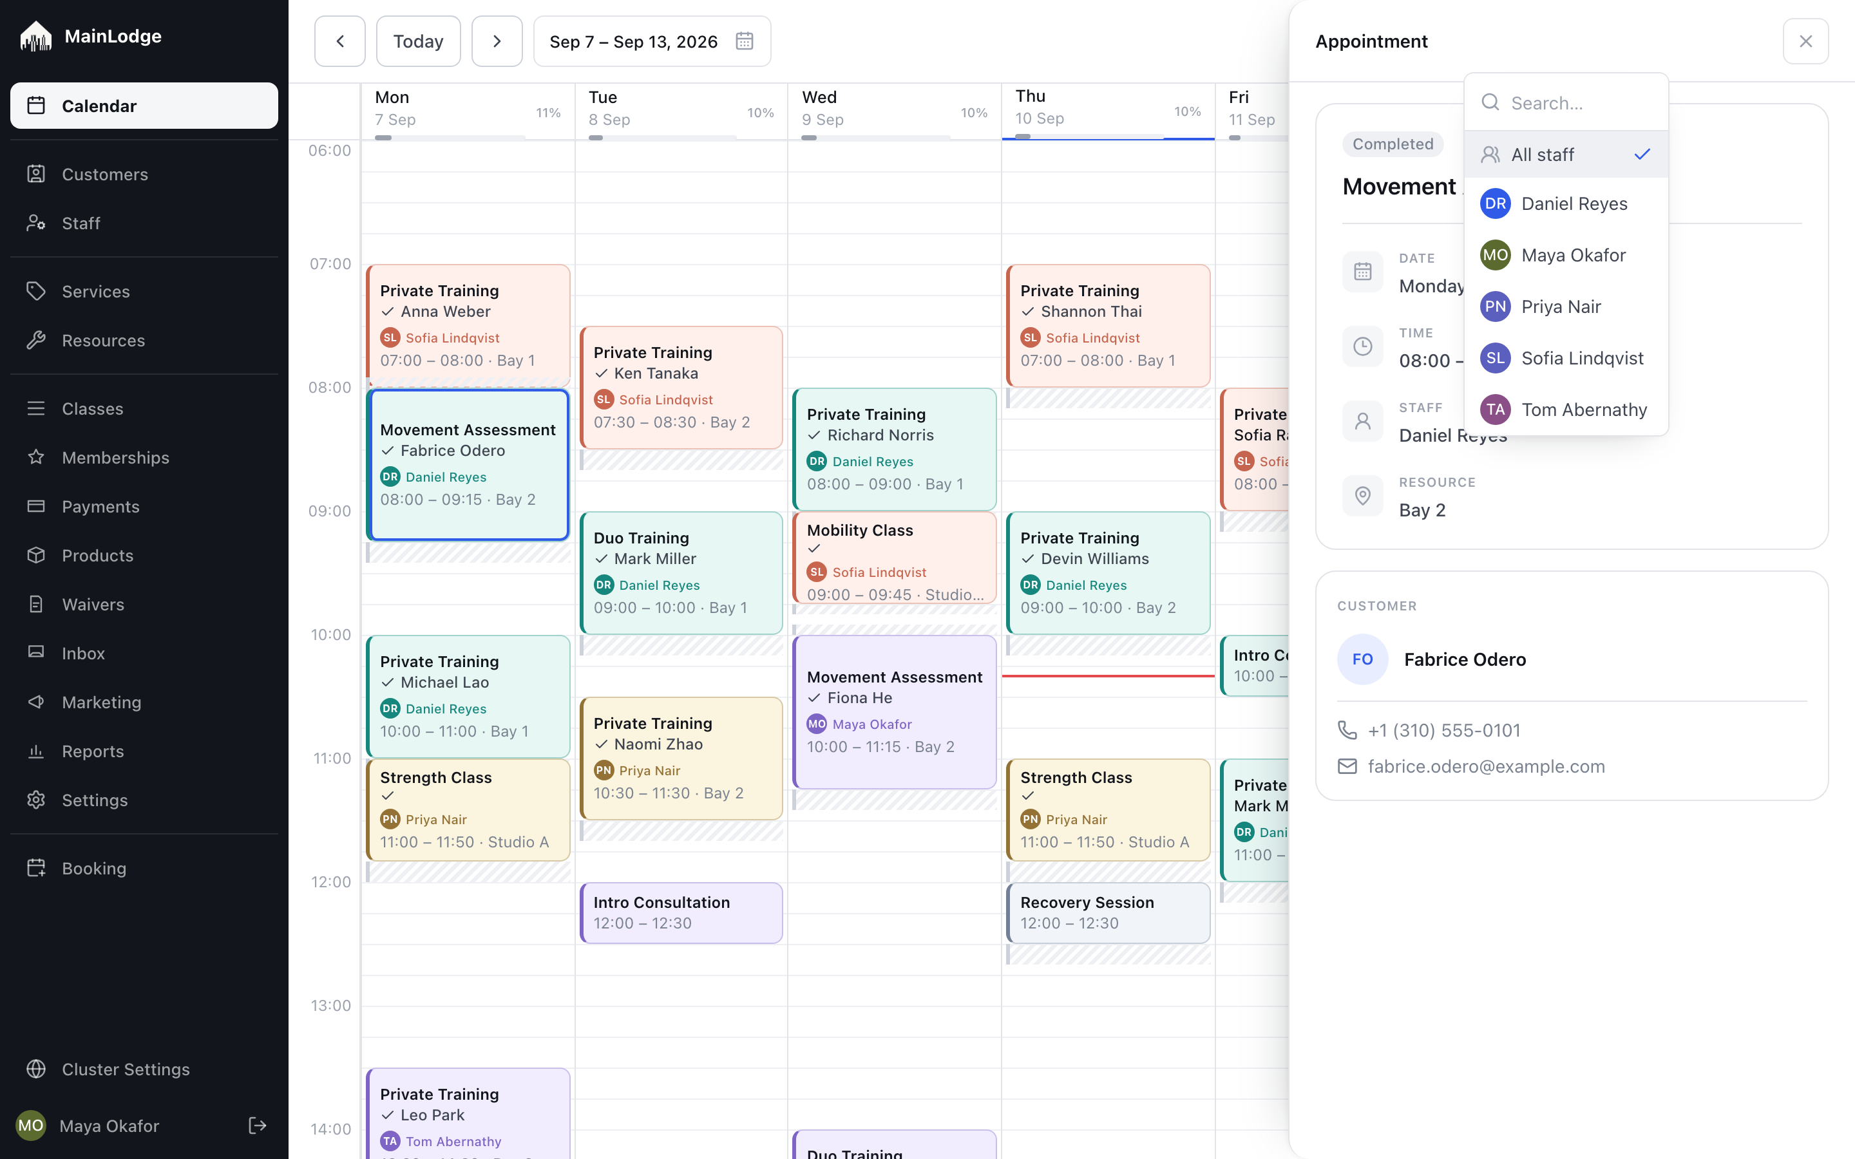Open the Marketing section
1855x1159 pixels.
(144, 702)
